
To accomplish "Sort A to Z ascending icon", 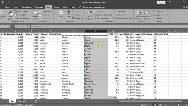I will 56,13.
